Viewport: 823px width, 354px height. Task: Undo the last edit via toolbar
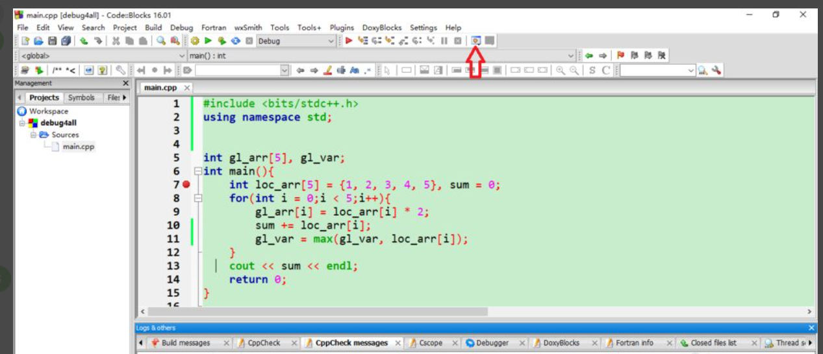[84, 41]
